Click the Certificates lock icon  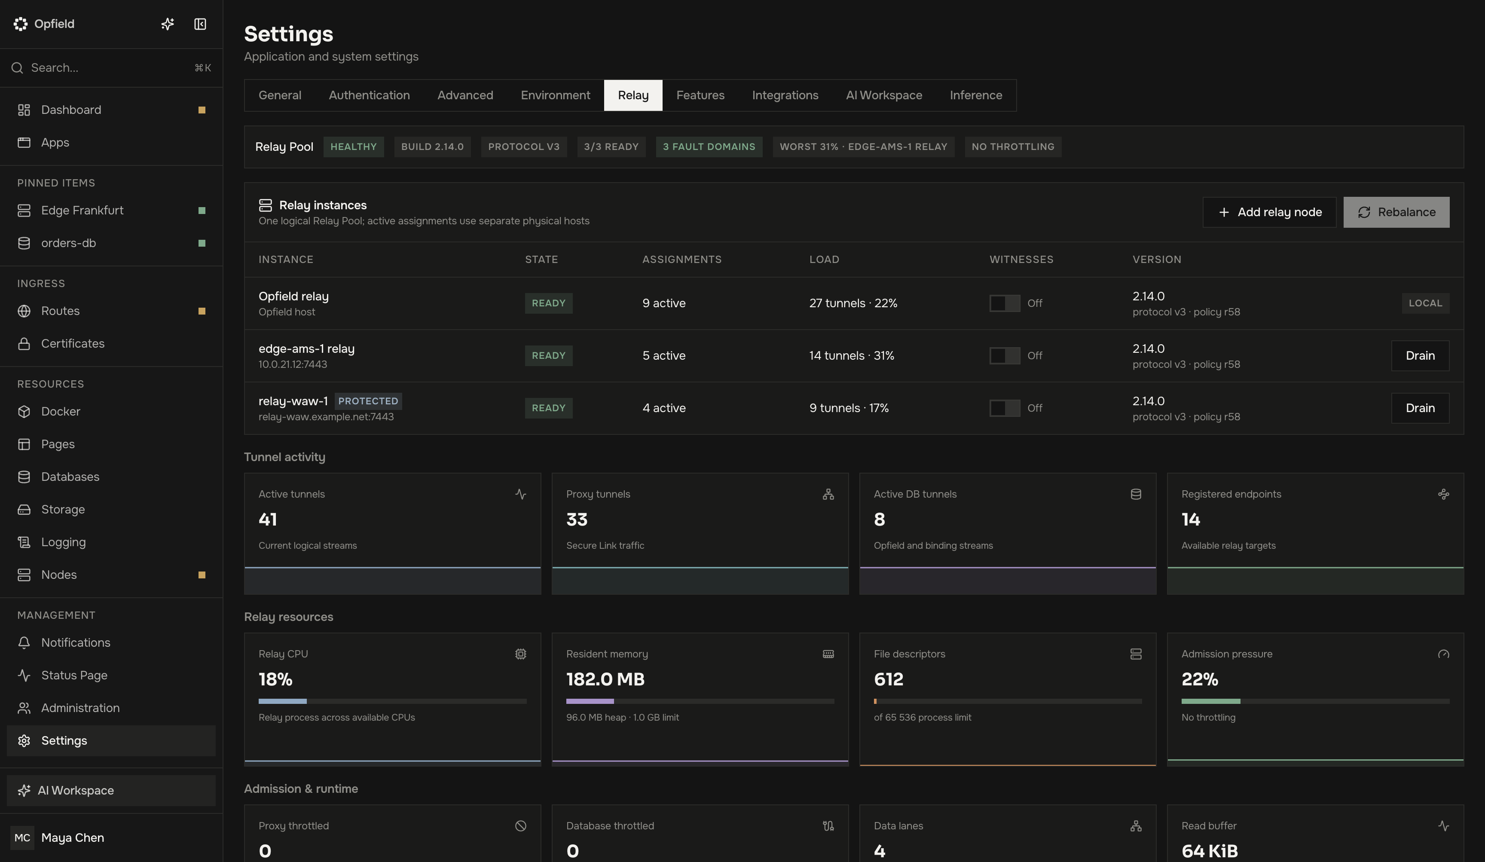(x=24, y=343)
